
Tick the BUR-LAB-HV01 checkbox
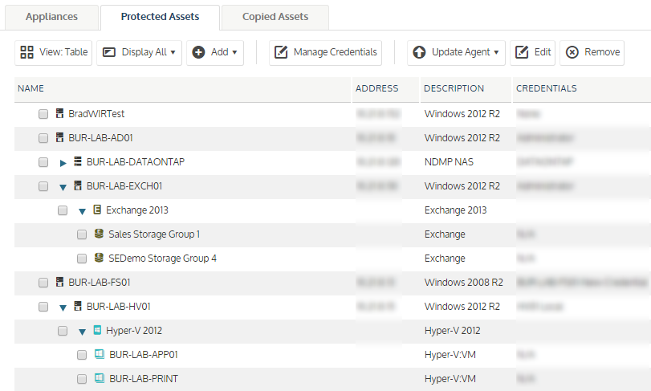pos(43,307)
